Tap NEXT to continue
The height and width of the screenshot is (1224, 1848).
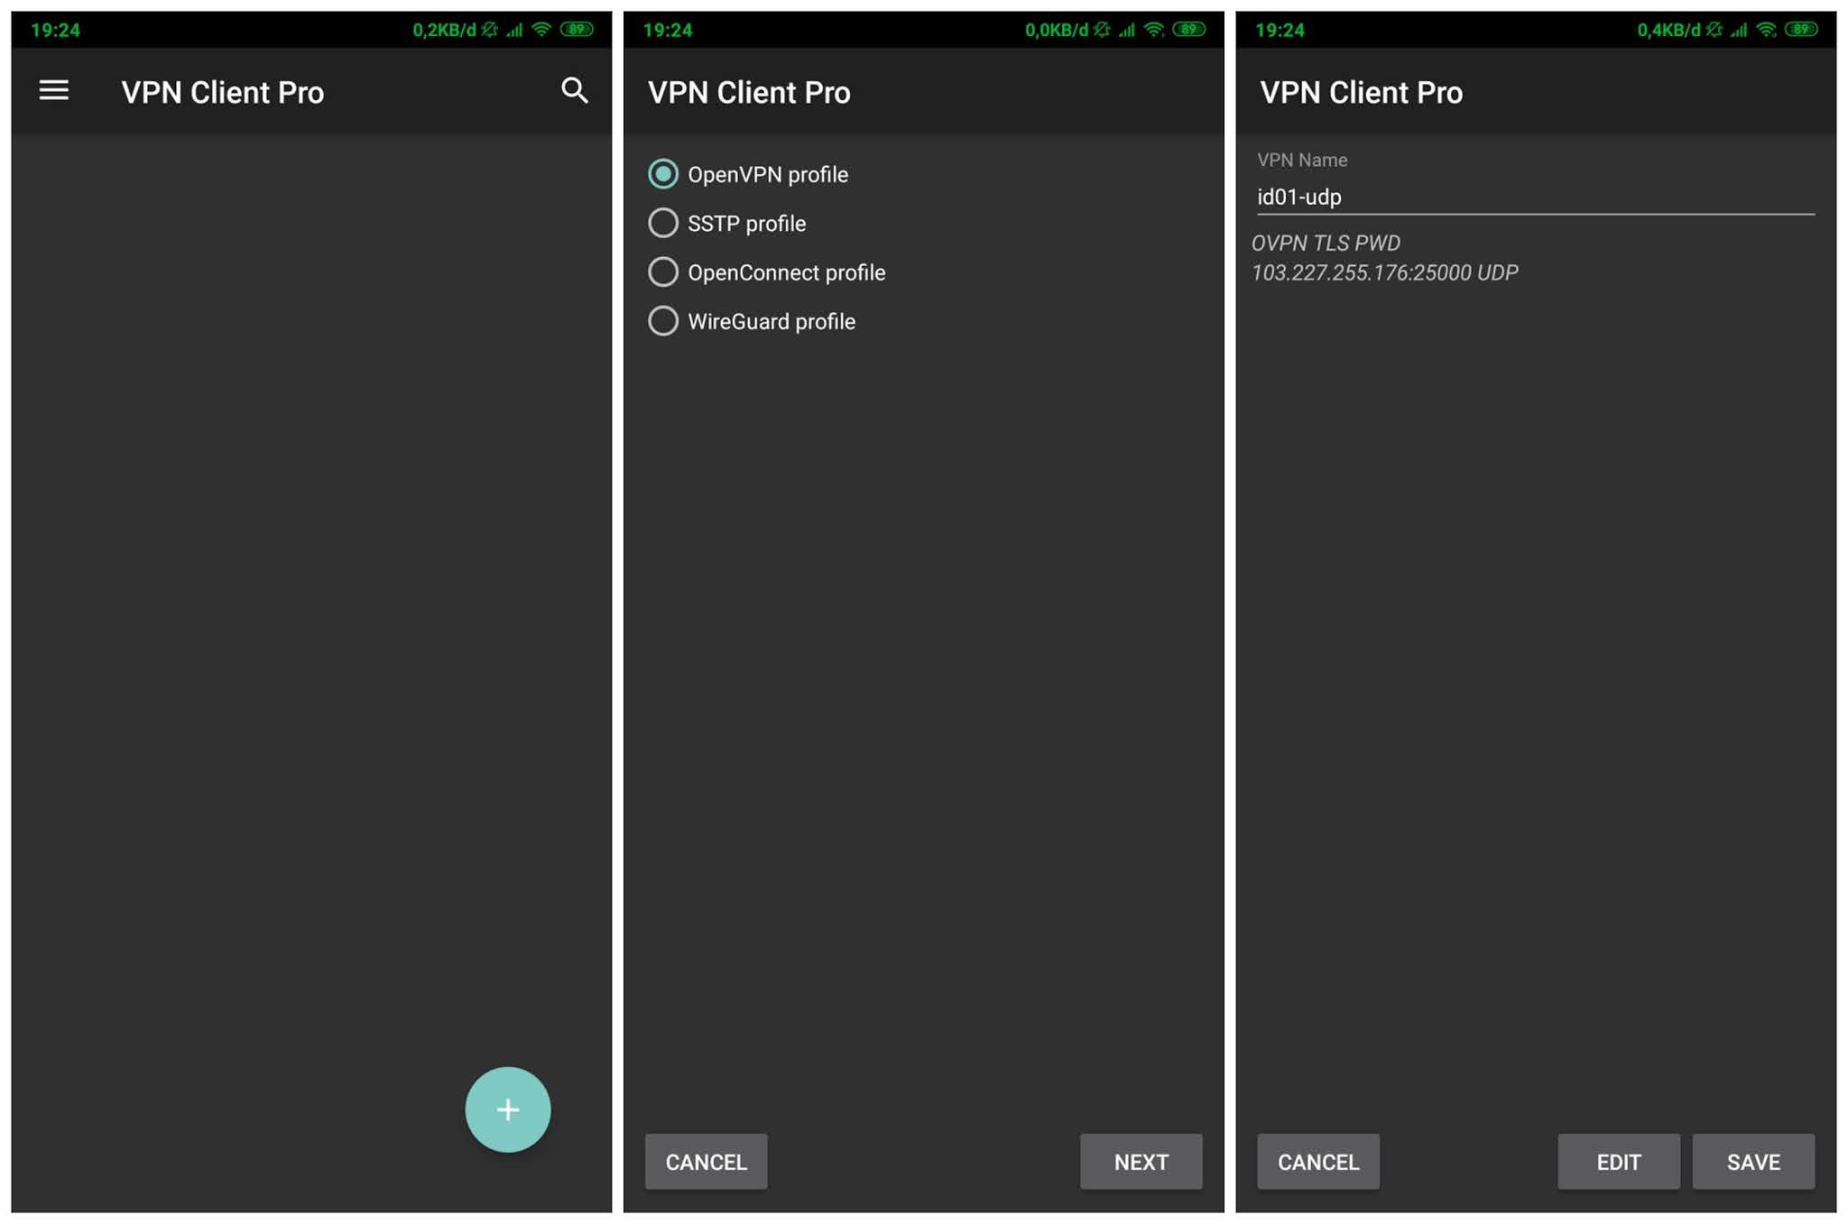pos(1141,1162)
